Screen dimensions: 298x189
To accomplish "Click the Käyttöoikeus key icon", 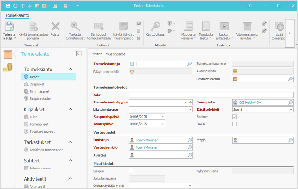I will pos(155,27).
